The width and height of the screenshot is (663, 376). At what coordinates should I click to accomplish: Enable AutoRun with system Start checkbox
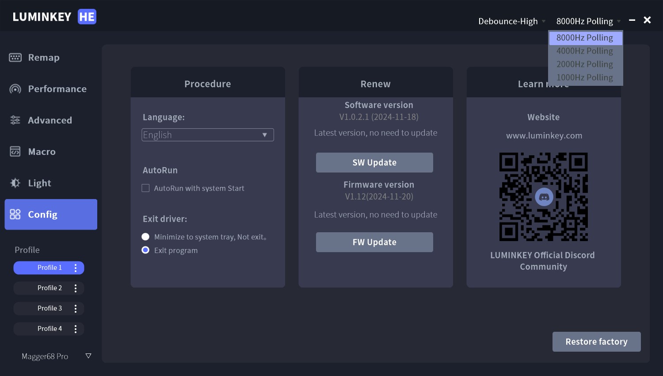[145, 188]
